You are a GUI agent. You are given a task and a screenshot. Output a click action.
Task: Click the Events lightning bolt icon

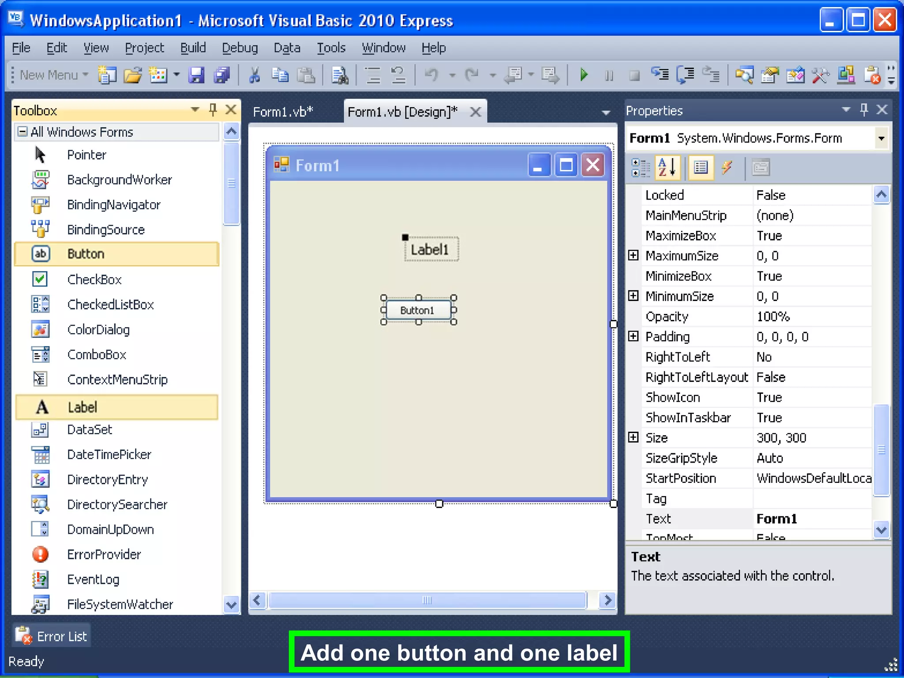click(727, 168)
